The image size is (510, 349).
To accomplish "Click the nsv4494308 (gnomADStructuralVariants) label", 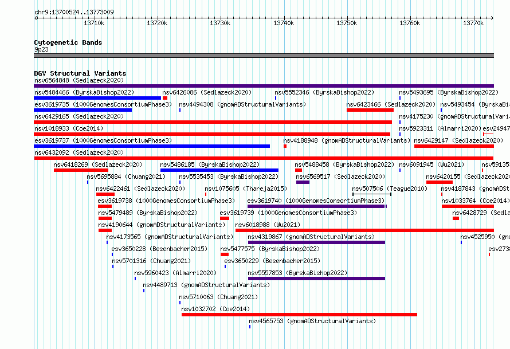I will pos(242,104).
